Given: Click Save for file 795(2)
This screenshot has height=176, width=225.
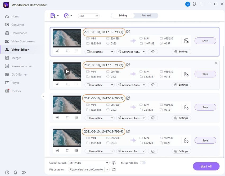Looking at the screenshot, I should (205, 74).
